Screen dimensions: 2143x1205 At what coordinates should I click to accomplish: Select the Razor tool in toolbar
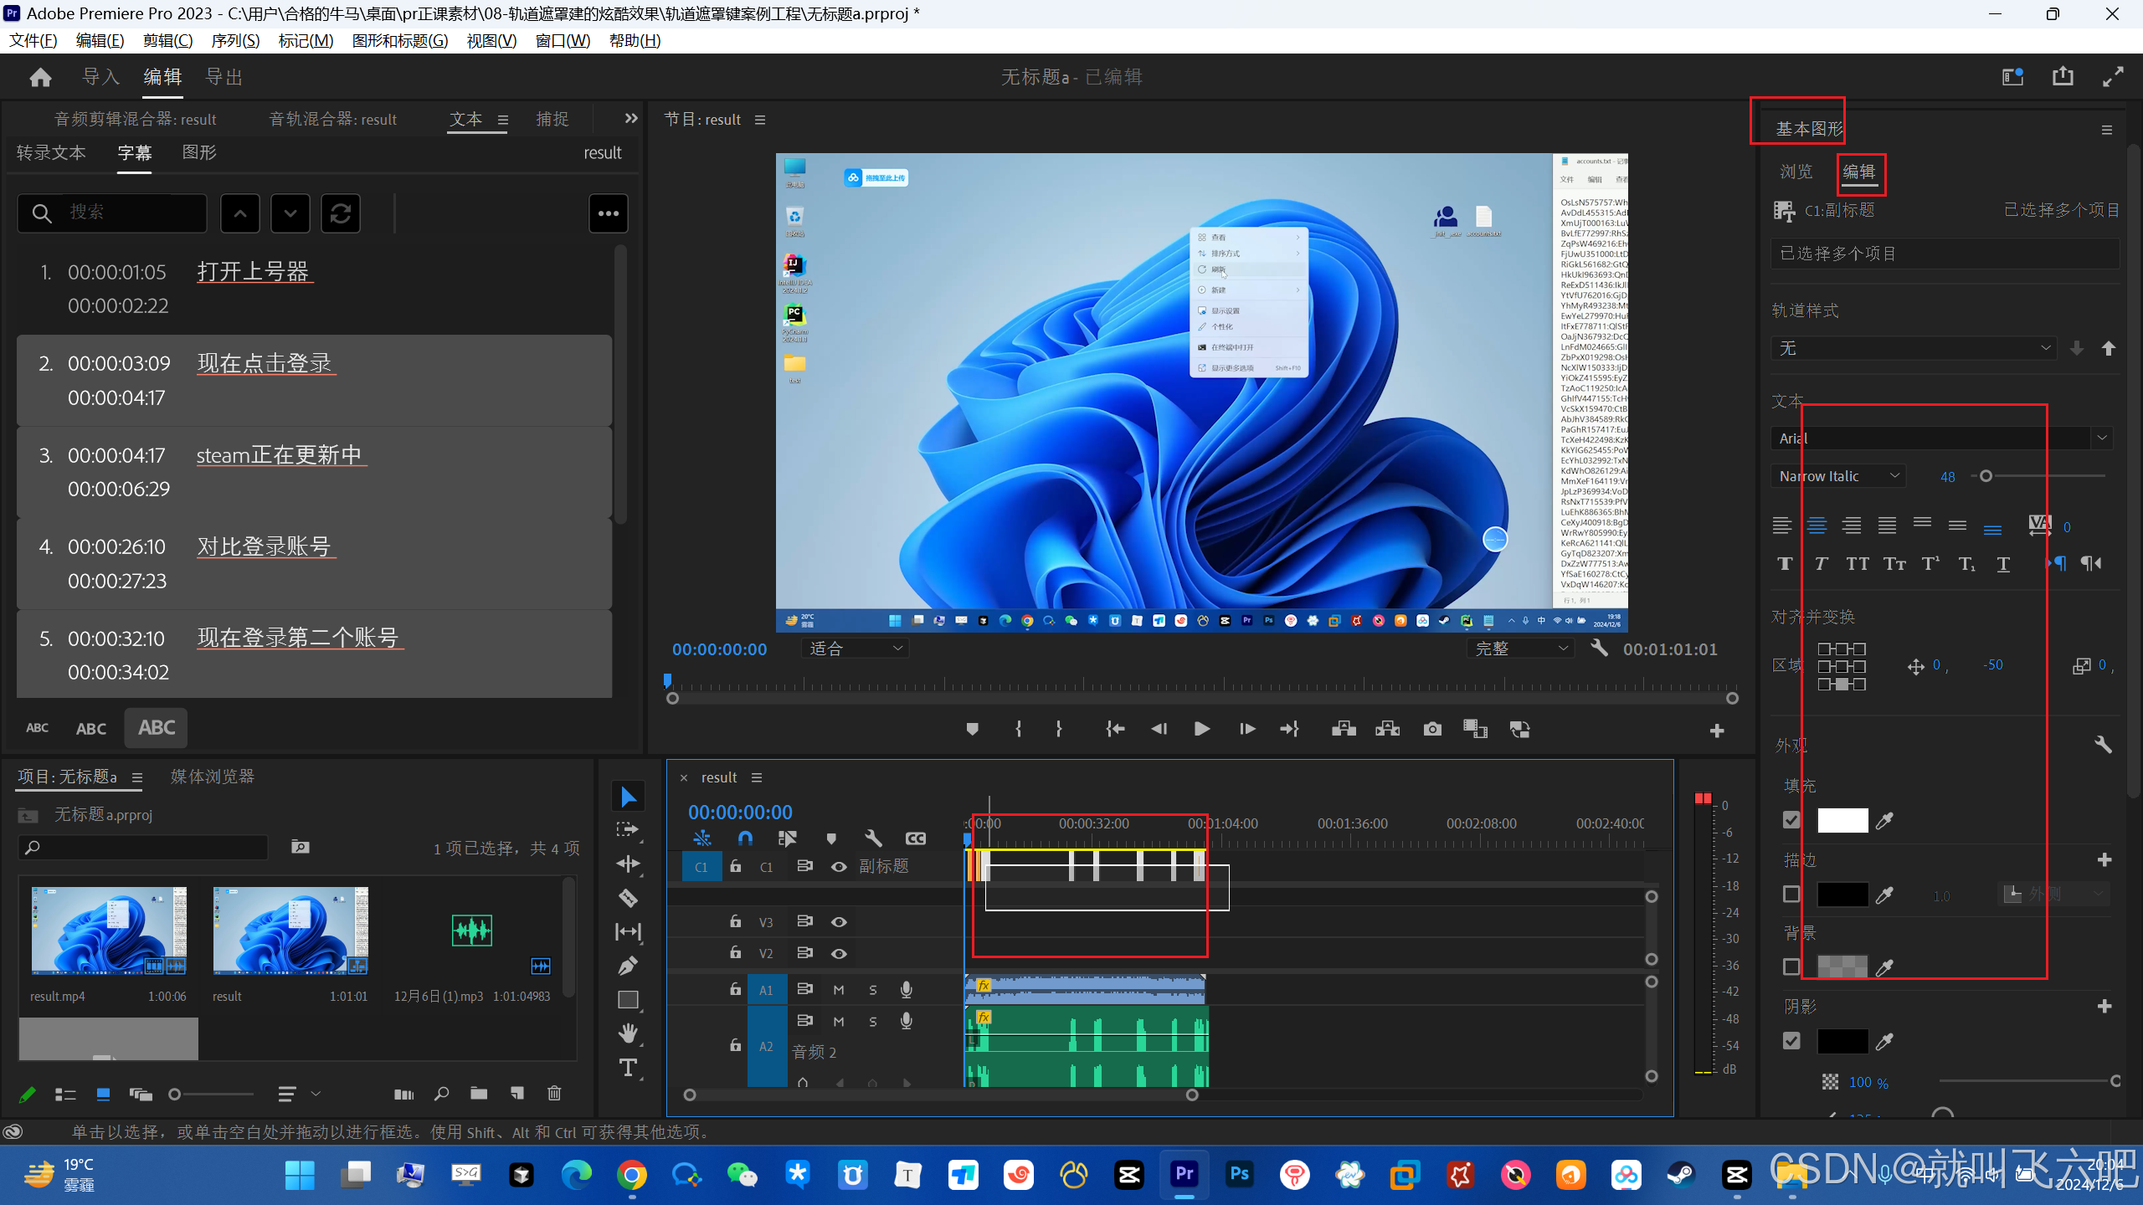tap(628, 899)
